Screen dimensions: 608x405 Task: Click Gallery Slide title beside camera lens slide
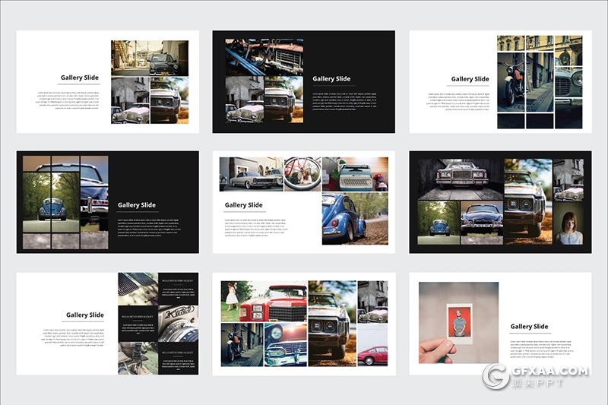(85, 315)
